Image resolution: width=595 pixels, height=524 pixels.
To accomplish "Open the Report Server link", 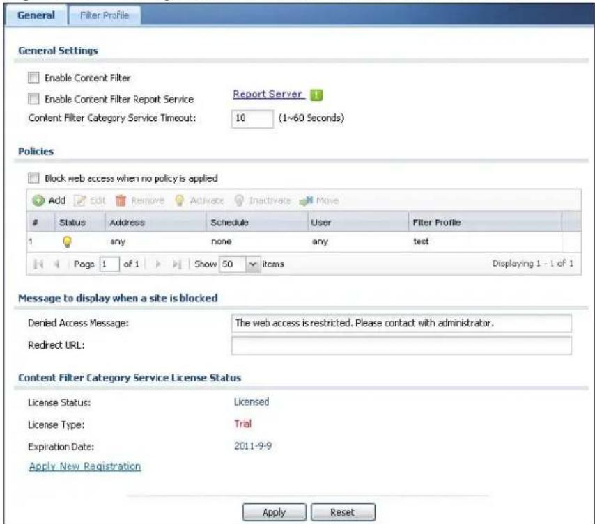I will (x=268, y=94).
